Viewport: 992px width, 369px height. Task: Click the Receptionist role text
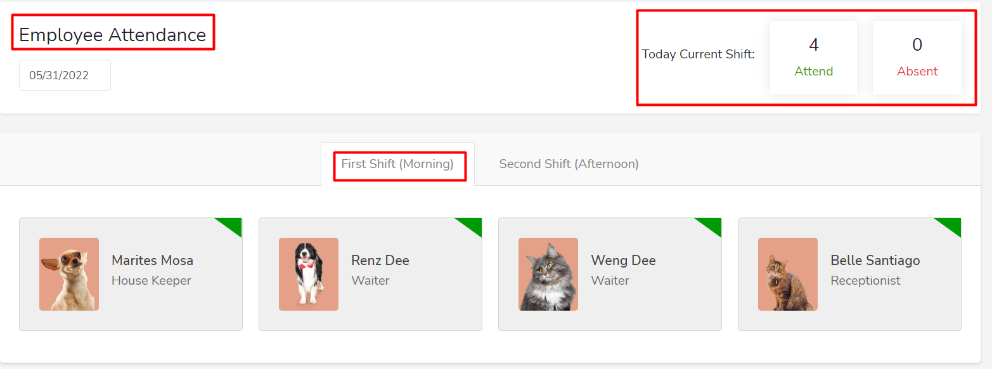pos(865,280)
